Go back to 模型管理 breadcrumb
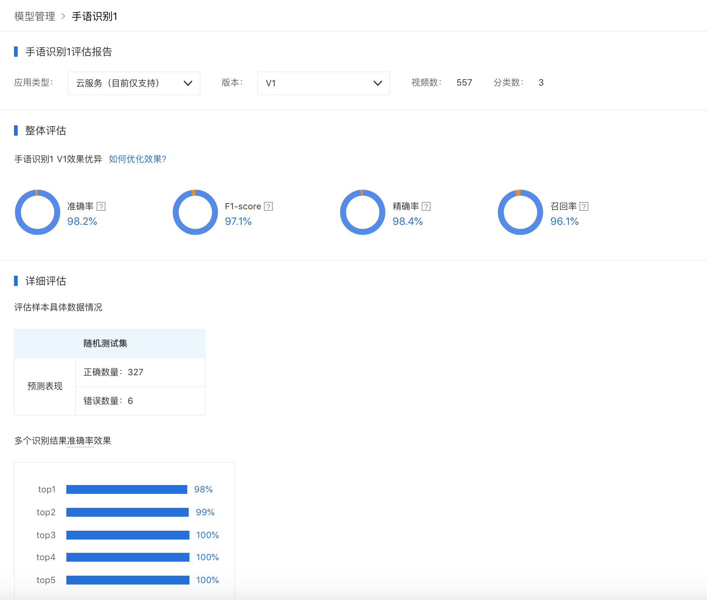Screen dimensions: 707x600 35,16
